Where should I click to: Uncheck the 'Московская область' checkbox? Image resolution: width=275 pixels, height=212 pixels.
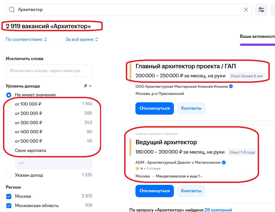tap(9, 206)
